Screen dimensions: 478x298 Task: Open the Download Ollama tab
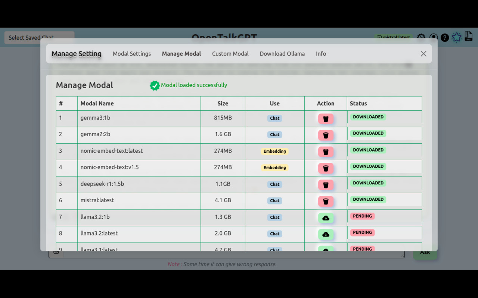click(x=282, y=54)
